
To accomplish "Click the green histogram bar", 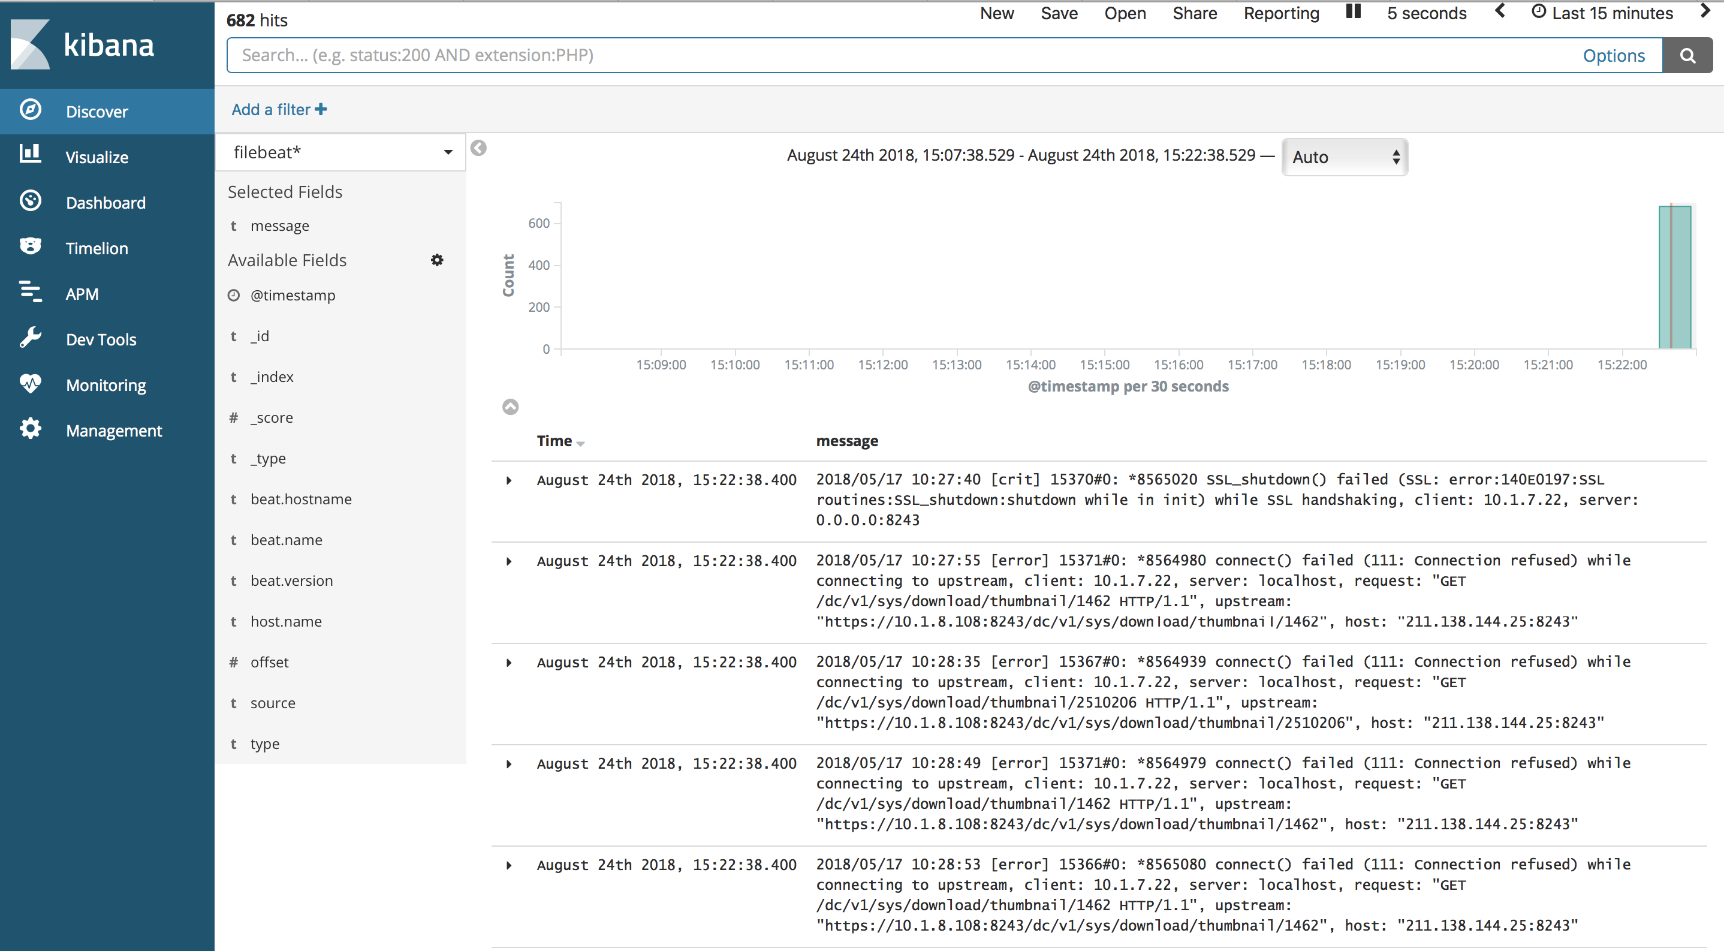I will point(1674,277).
